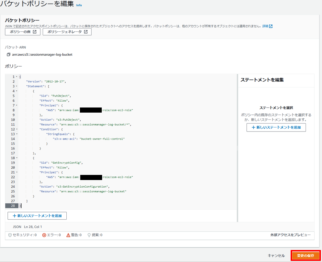Collapse the fold arrow on line 1
The image size is (322, 262).
pos(17,77)
